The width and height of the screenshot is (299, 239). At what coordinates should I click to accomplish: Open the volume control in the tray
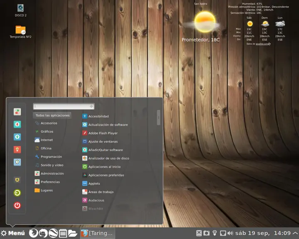pos(230,233)
